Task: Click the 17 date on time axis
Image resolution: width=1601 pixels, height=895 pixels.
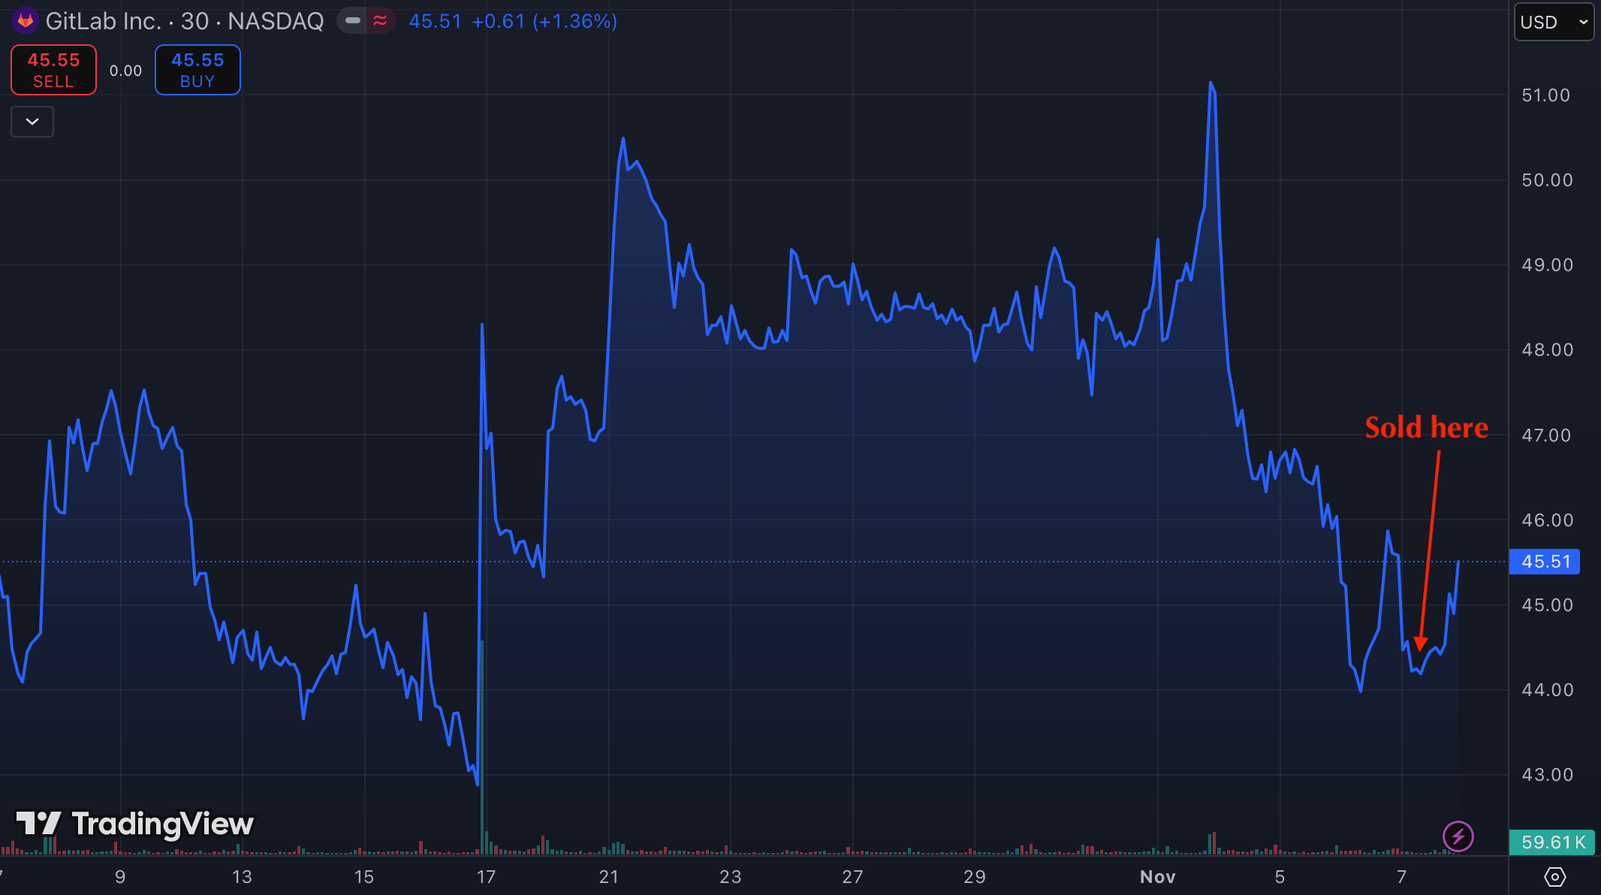Action: click(x=486, y=876)
